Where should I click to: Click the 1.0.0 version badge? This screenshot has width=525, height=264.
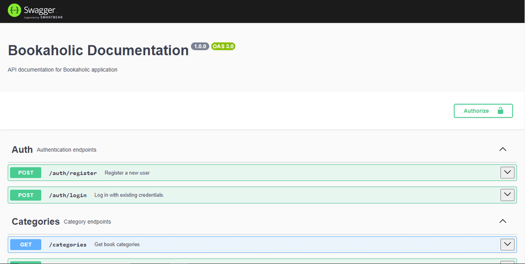click(200, 46)
